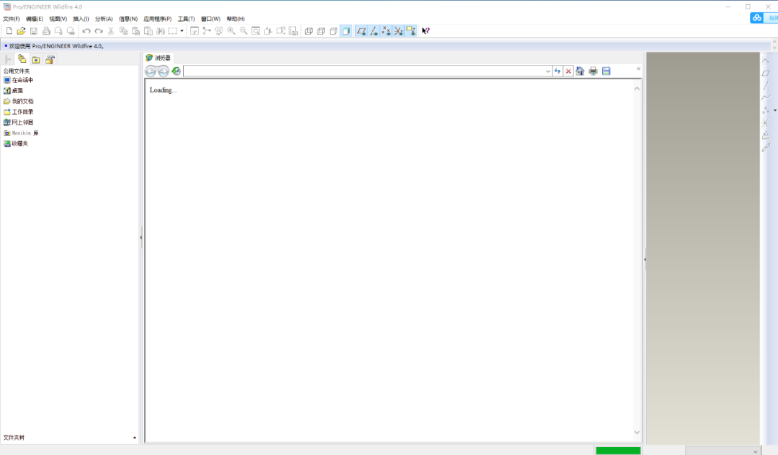Open the selection box dropdown arrow in the toolbar
The width and height of the screenshot is (778, 455).
182,31
